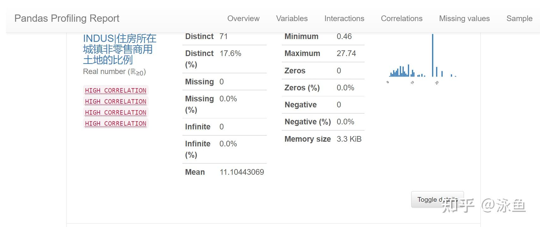Select the Sample nav item

(519, 19)
